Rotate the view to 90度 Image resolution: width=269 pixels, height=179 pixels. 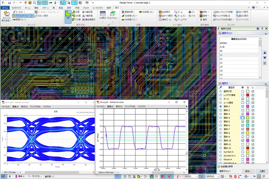[x=76, y=12]
